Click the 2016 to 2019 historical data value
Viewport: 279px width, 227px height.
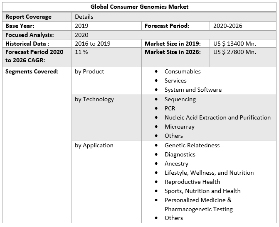pos(93,44)
